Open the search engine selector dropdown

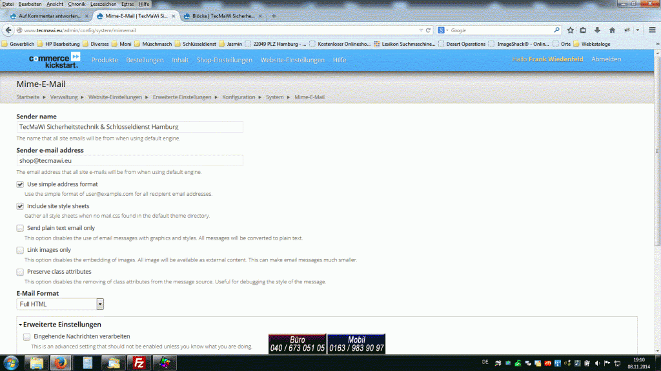(443, 30)
